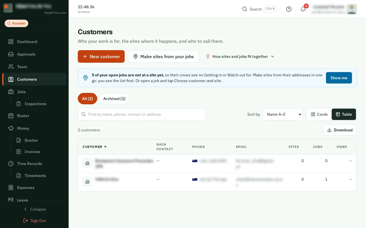Open the Roster page
Viewport: 366px width, 228px height.
pyautogui.click(x=34, y=116)
